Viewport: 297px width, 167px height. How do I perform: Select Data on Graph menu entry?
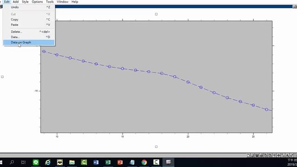(29, 42)
